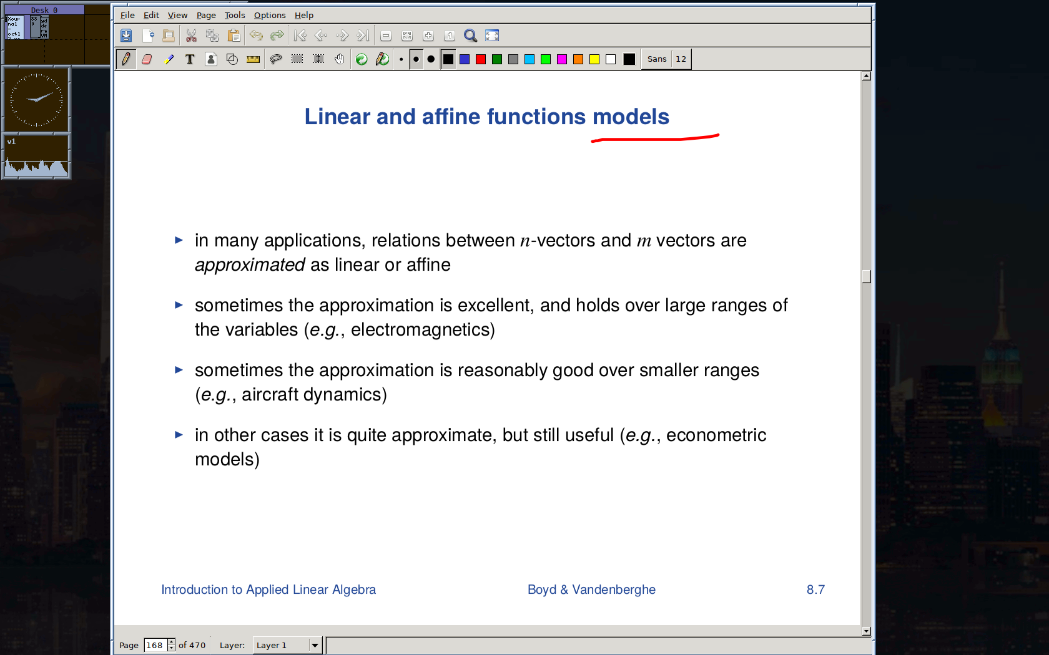The image size is (1049, 655).
Task: Open the Tools menu
Action: [x=235, y=15]
